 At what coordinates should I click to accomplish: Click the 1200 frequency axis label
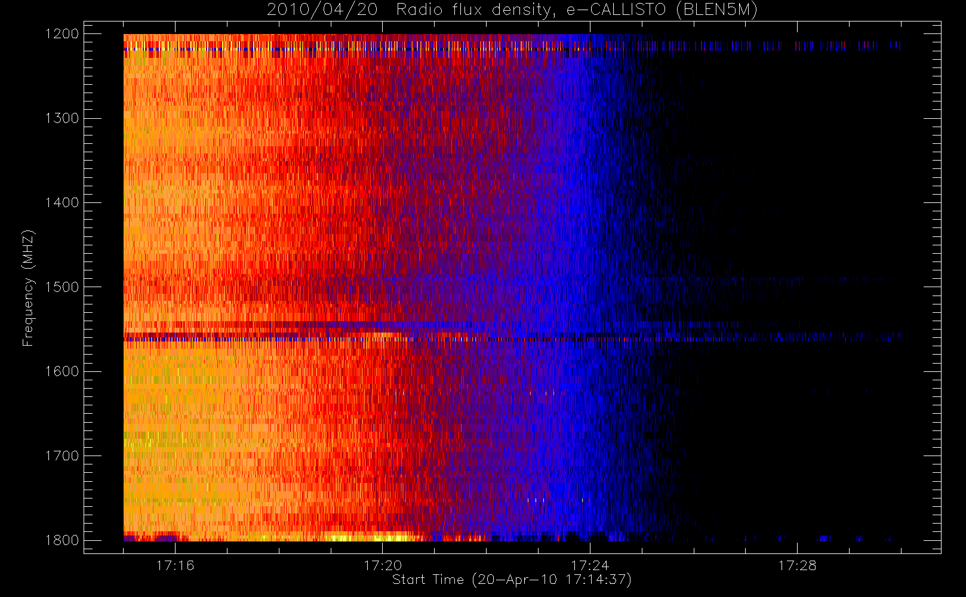point(62,34)
